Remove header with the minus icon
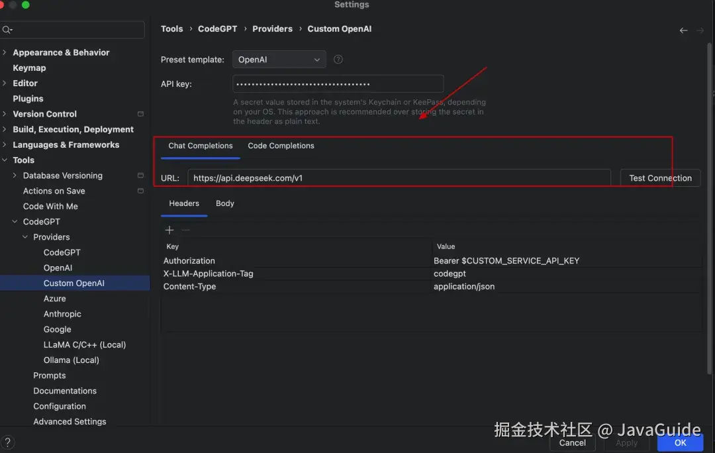Screen dimensions: 715x453 click(x=185, y=230)
